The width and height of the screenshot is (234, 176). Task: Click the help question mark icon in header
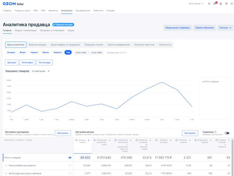coord(221,4)
